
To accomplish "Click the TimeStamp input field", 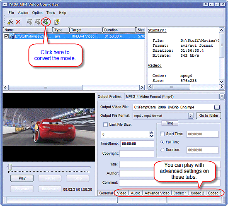I will point(137,144).
